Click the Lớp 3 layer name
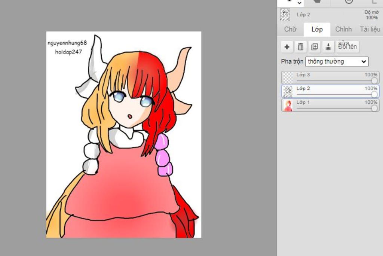The height and width of the screenshot is (256, 383). [x=303, y=75]
